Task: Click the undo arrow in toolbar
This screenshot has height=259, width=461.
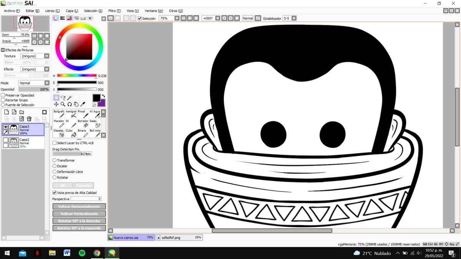Action: [x=111, y=18]
